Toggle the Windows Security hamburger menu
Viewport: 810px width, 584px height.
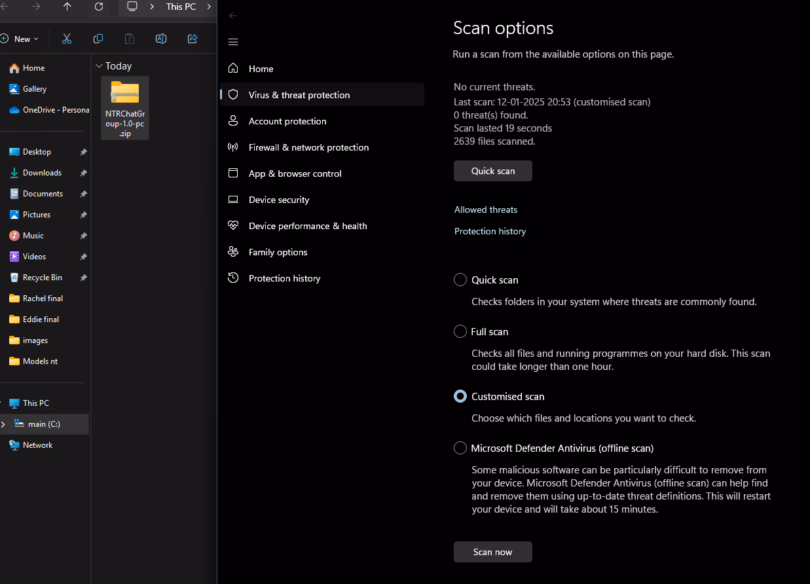233,42
